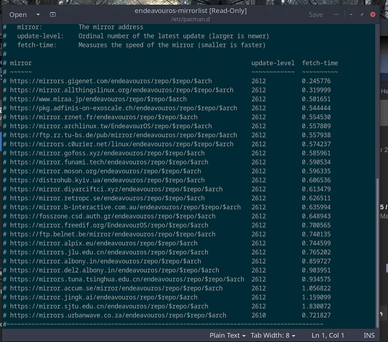Click the Open button
388x342 pixels.
pos(18,15)
